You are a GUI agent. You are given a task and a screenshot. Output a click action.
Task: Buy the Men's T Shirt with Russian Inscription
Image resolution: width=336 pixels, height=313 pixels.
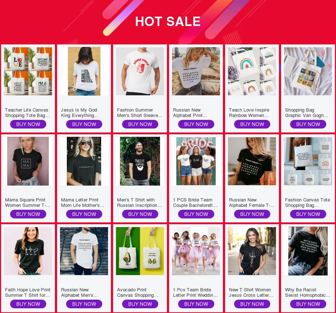pos(140,214)
